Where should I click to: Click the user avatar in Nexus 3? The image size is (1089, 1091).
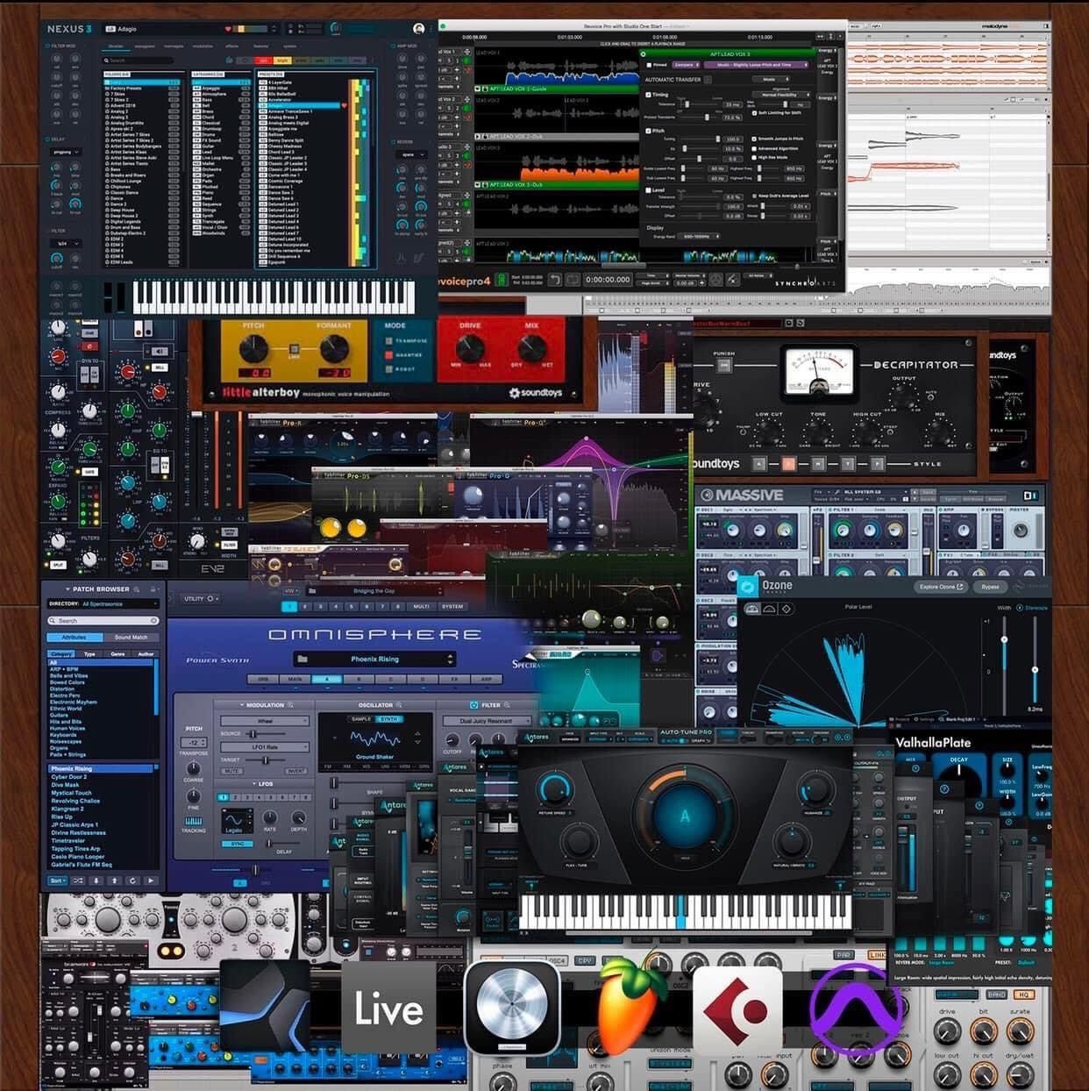tap(419, 29)
